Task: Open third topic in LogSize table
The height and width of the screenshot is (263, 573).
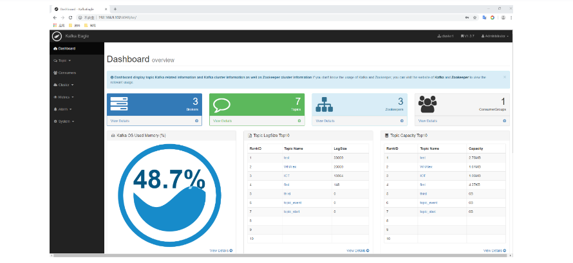Action: click(x=287, y=194)
